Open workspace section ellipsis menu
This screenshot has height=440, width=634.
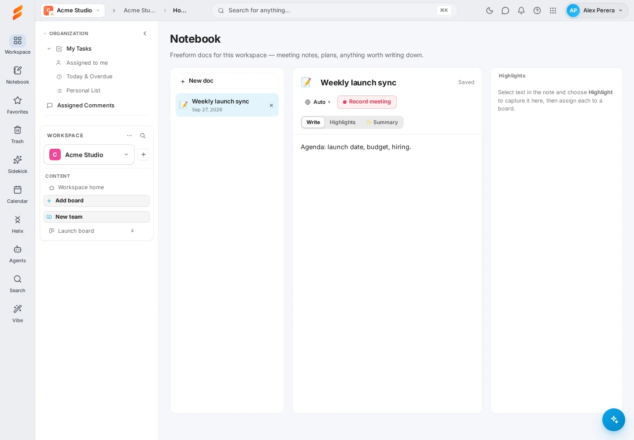coord(129,136)
